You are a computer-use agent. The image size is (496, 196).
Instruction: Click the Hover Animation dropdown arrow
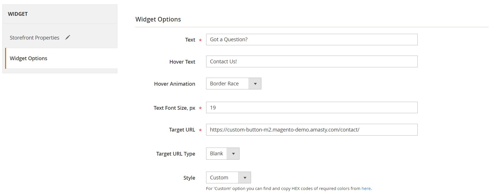click(255, 84)
